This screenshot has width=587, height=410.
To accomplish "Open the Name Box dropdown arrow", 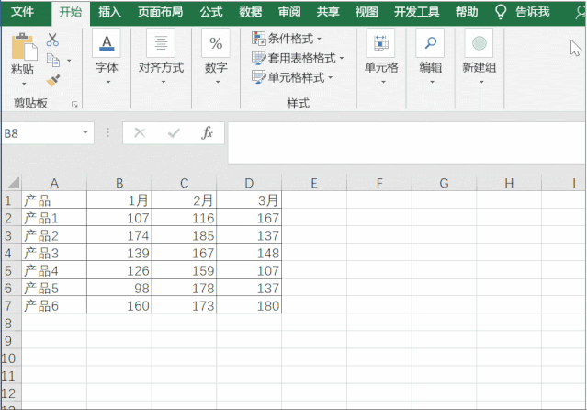I will [85, 132].
